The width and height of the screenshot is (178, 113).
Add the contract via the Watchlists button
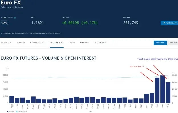pos(169,23)
